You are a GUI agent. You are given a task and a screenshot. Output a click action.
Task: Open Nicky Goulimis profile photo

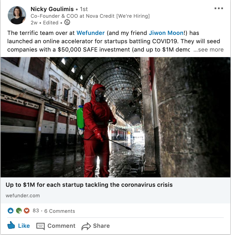[17, 15]
